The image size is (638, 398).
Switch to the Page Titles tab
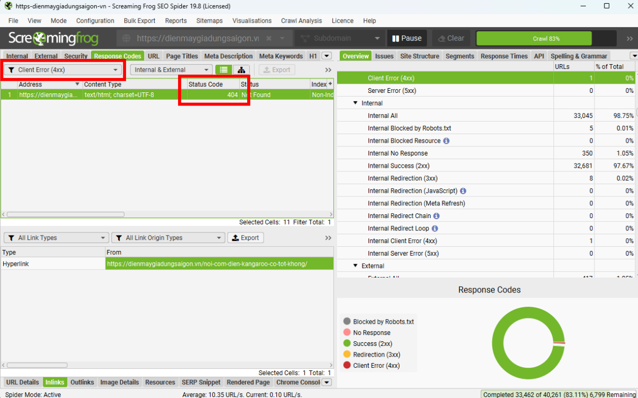pos(182,56)
